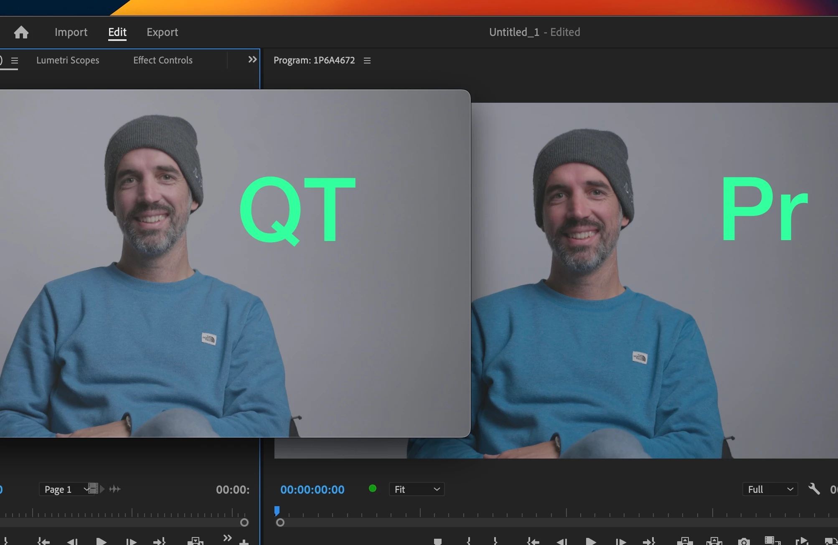
Task: Expand hidden panel tabs with double chevron
Action: click(252, 60)
